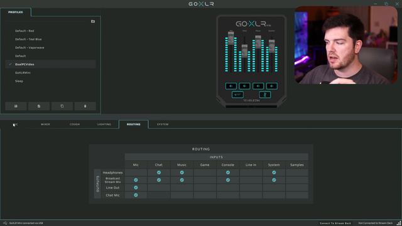This screenshot has width=402, height=226.
Task: Click the Stream Deck icon in status bar
Action: point(399,223)
